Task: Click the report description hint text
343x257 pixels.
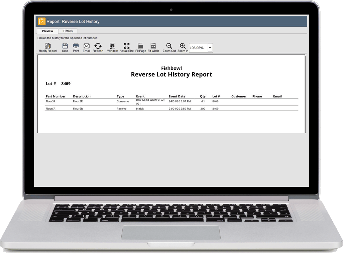Action: [x=68, y=38]
